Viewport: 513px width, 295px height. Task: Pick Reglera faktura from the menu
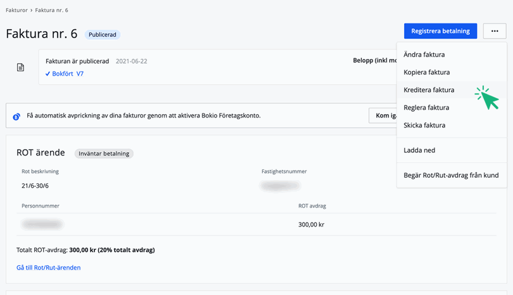point(426,108)
